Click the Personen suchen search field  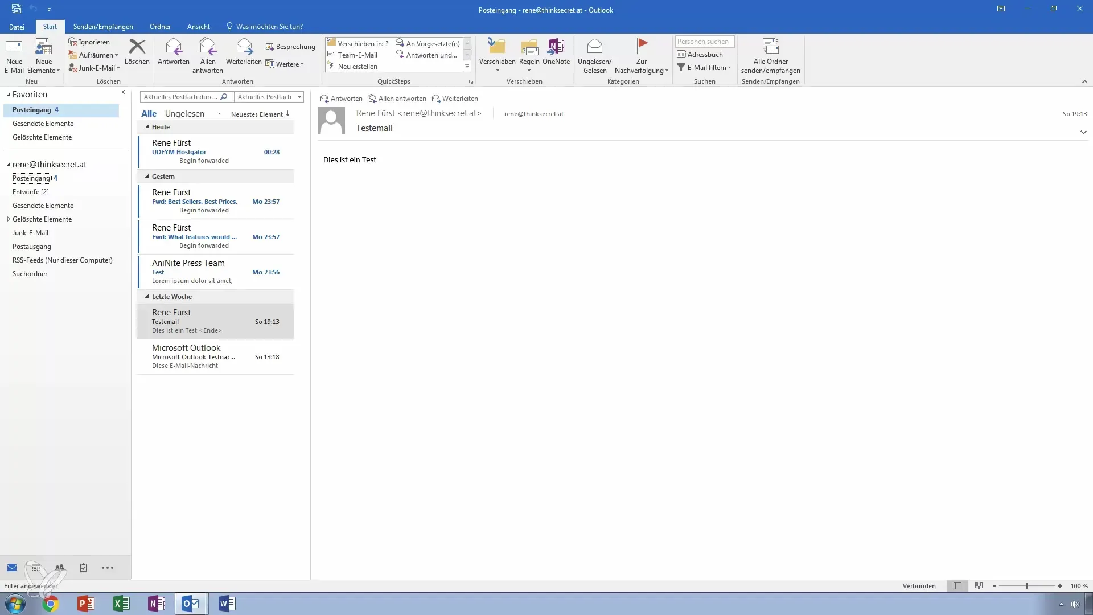click(705, 42)
